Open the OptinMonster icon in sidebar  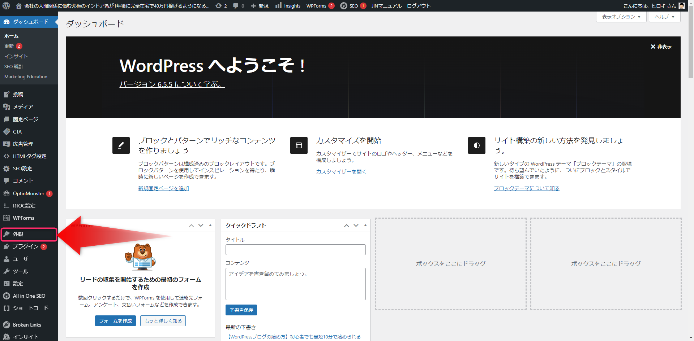point(7,193)
